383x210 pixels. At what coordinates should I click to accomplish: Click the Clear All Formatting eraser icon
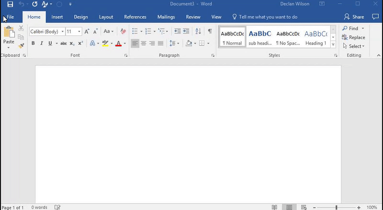(x=123, y=31)
